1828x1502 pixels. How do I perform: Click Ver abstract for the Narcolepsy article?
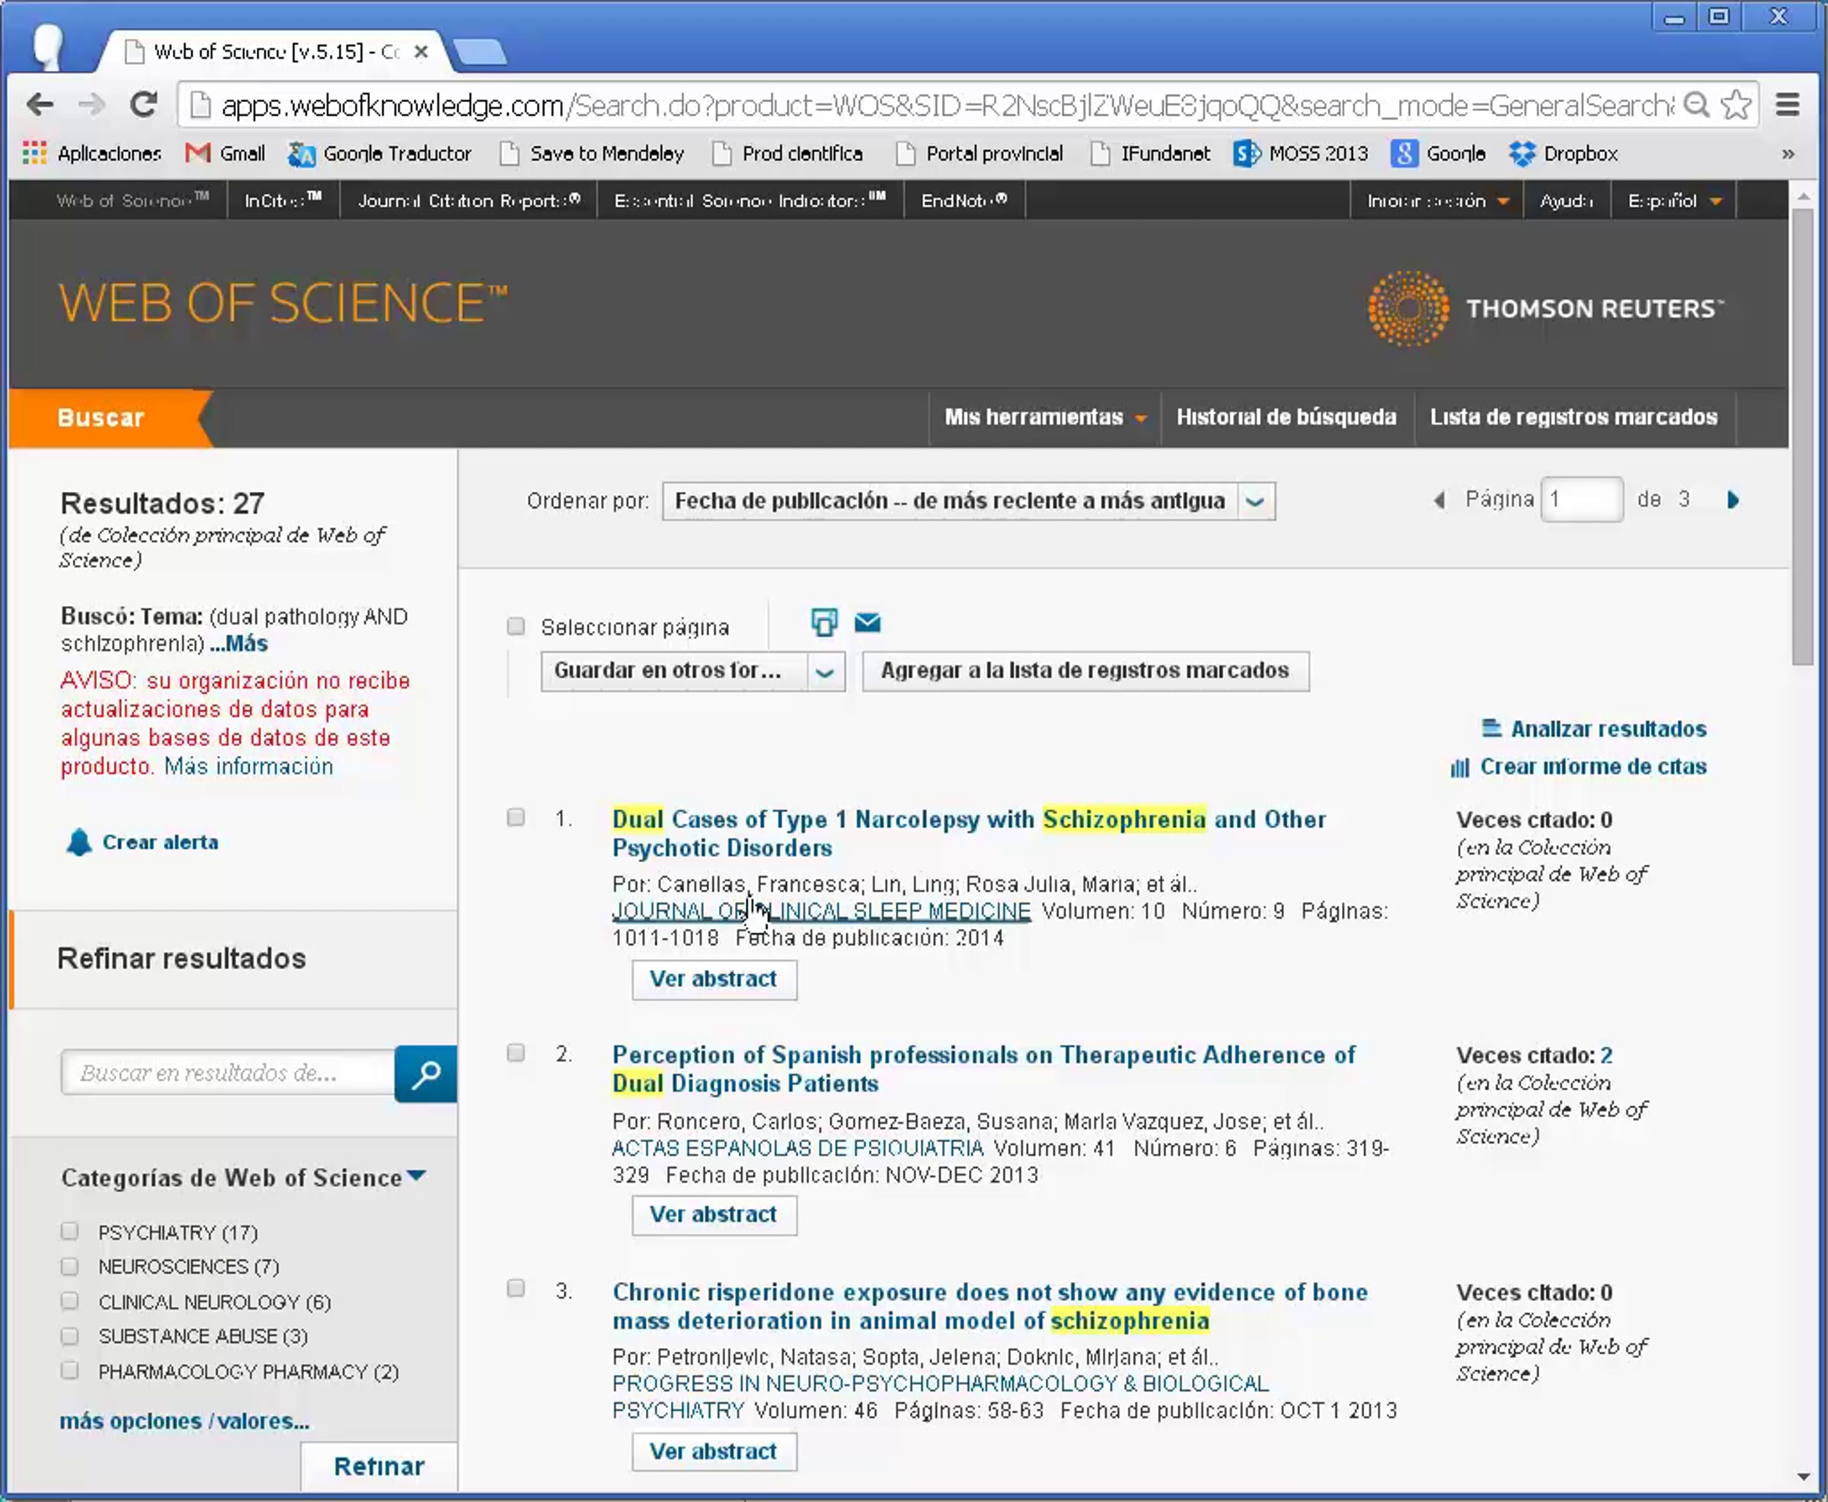pos(714,980)
